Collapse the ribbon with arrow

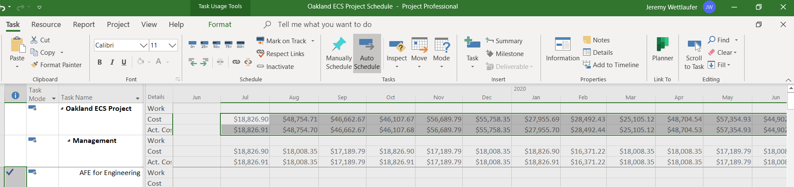788,80
